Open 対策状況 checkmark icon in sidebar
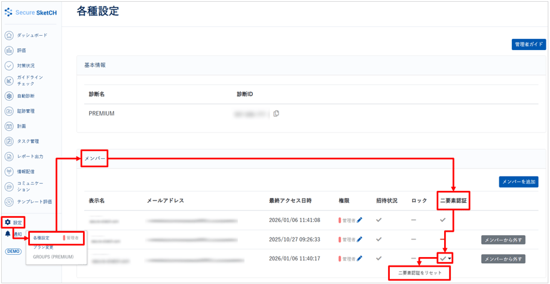This screenshot has width=550, height=284. coord(9,66)
